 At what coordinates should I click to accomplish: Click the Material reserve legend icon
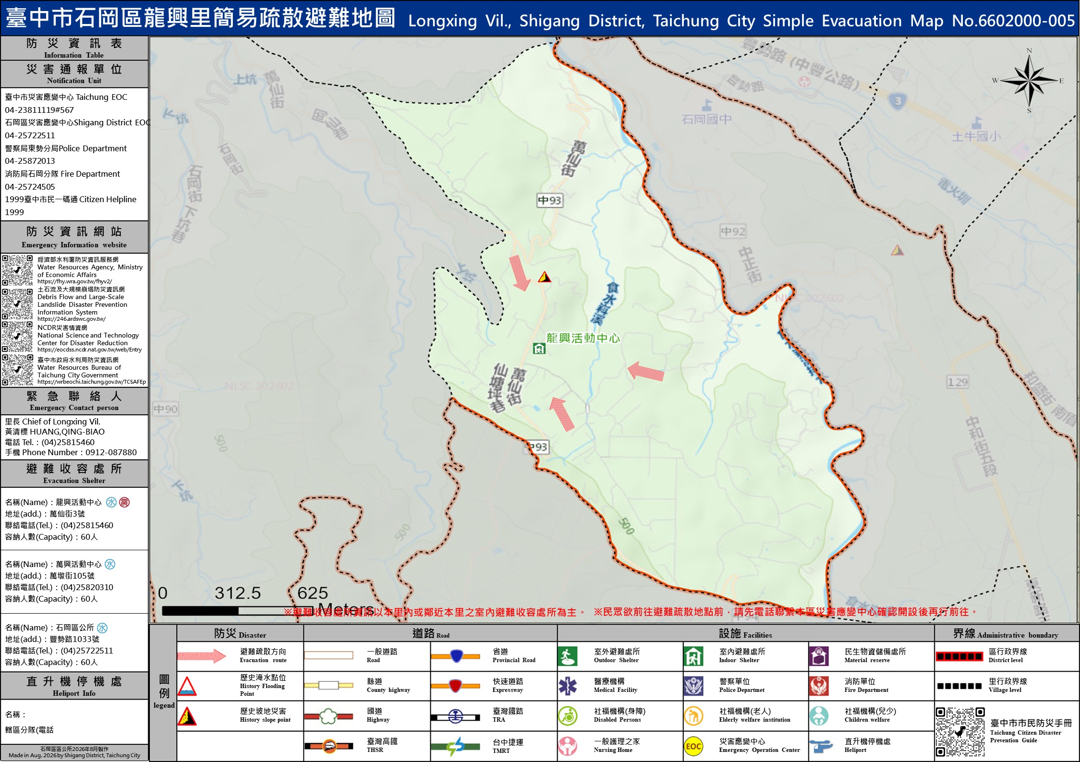[819, 656]
